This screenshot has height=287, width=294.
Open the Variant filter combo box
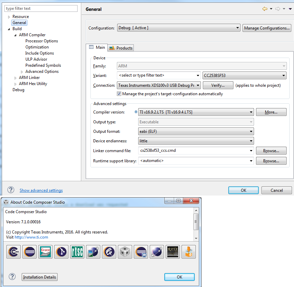pyautogui.click(x=159, y=76)
